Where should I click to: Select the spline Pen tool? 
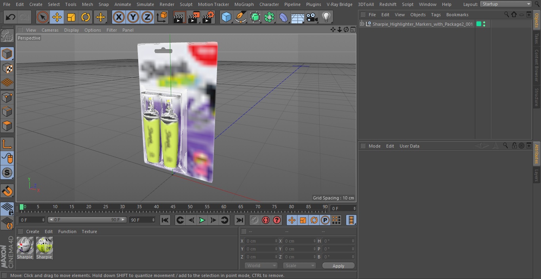[x=240, y=17]
